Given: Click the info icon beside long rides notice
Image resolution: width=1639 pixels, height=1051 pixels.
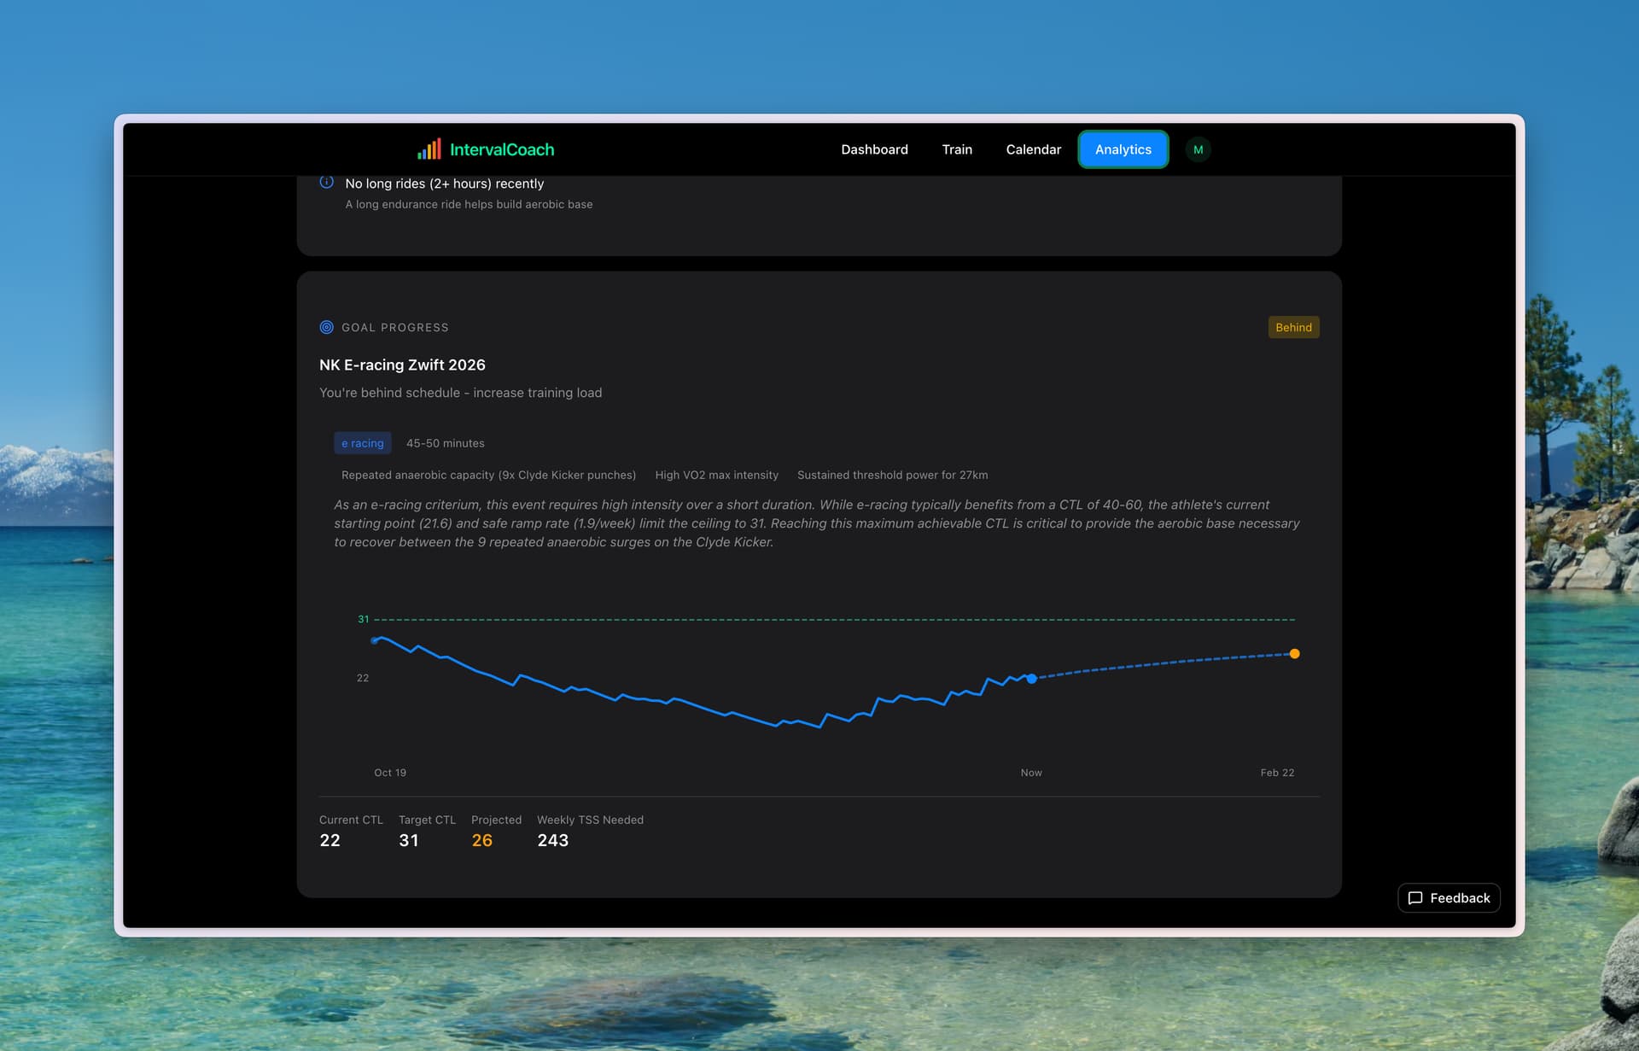Looking at the screenshot, I should (x=326, y=182).
